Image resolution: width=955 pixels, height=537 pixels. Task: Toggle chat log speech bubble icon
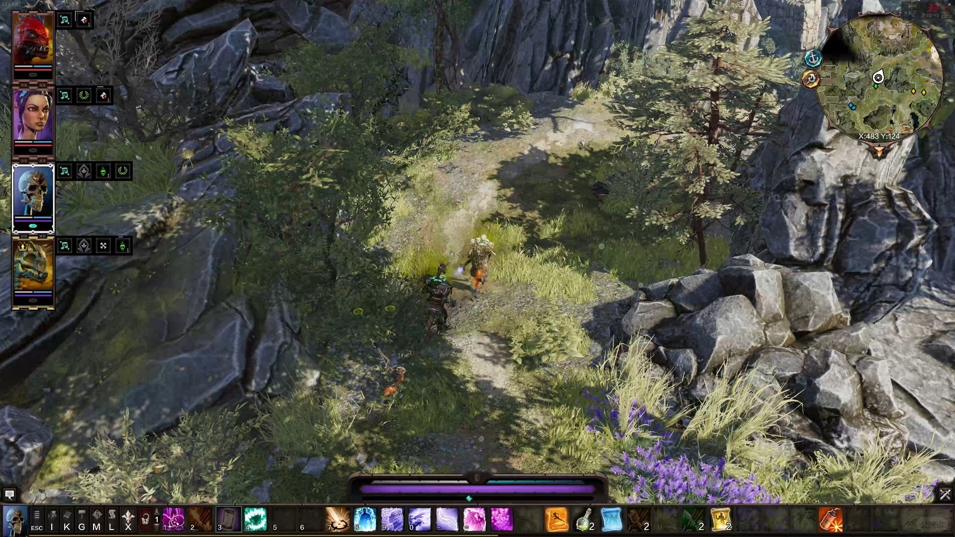coord(9,494)
